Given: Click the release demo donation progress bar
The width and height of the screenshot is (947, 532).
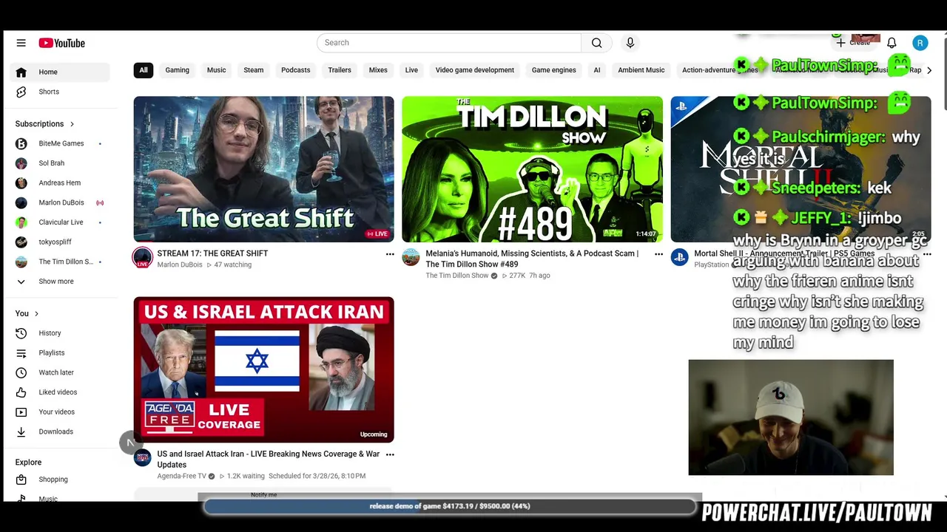Looking at the screenshot, I should pos(450,506).
